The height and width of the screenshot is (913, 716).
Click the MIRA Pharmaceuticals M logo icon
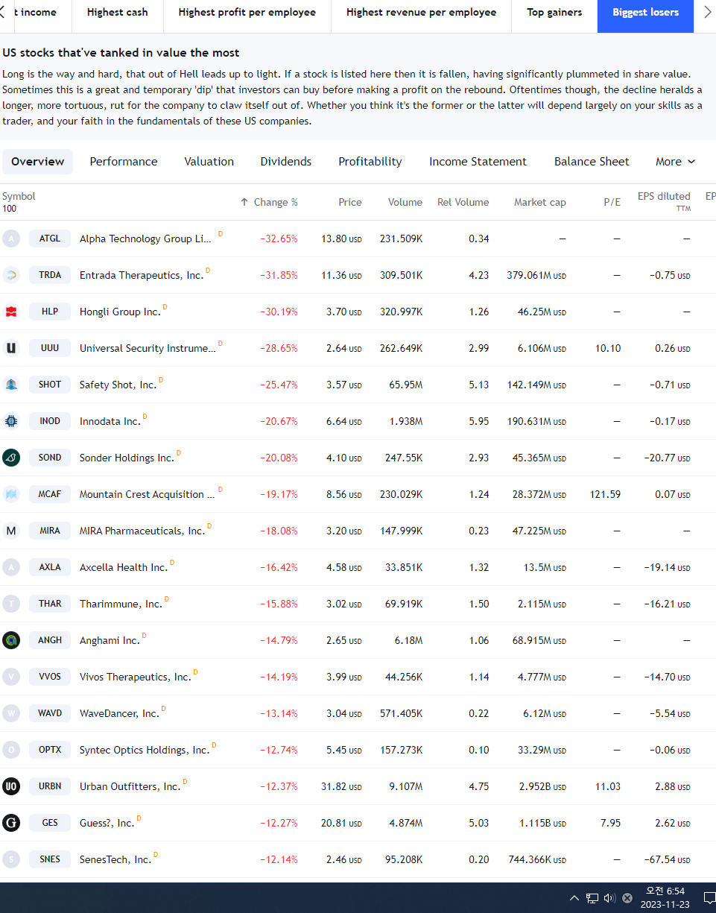[10, 531]
